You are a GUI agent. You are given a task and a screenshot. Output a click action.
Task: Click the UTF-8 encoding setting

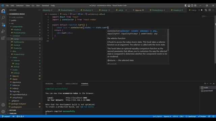(x=175, y=116)
